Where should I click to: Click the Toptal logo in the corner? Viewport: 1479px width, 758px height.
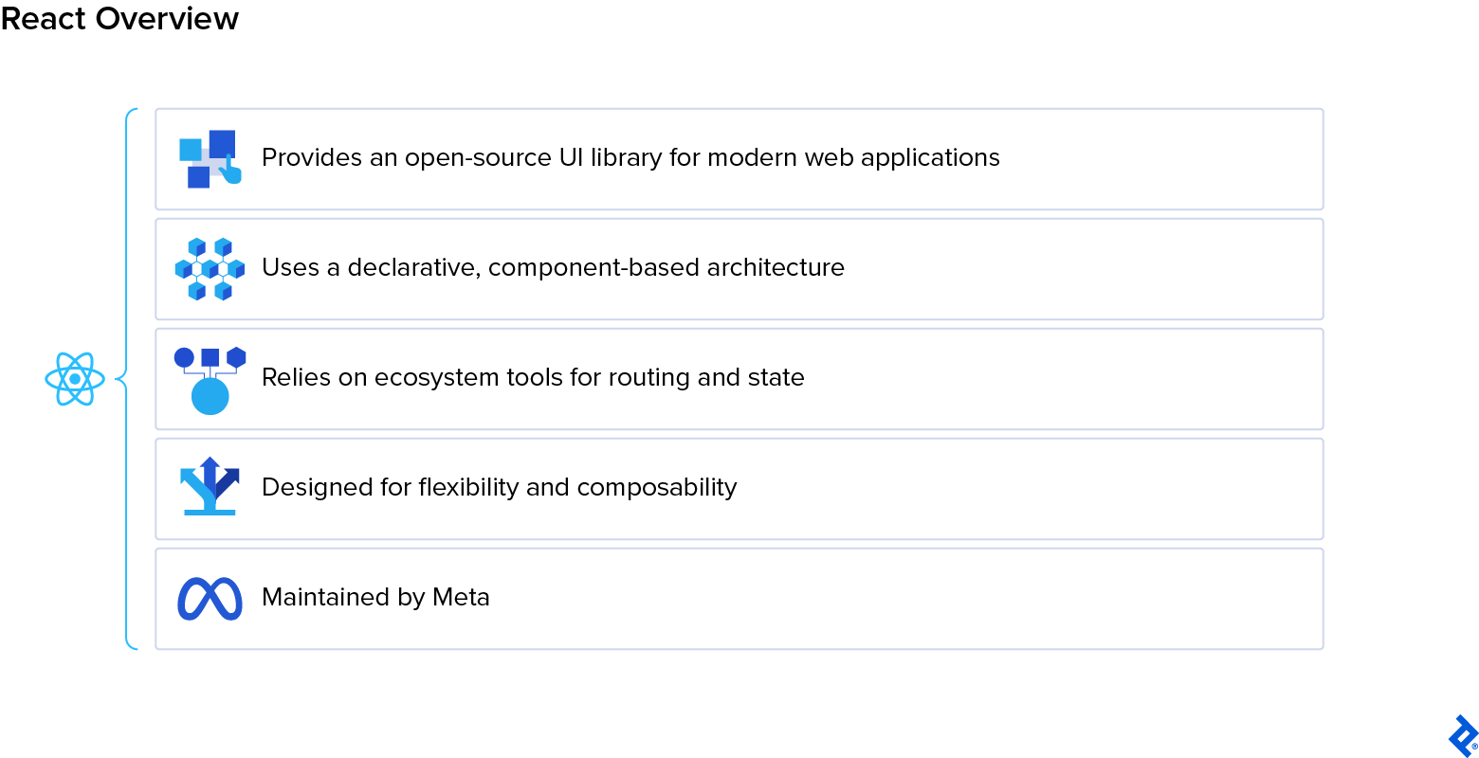[1462, 734]
